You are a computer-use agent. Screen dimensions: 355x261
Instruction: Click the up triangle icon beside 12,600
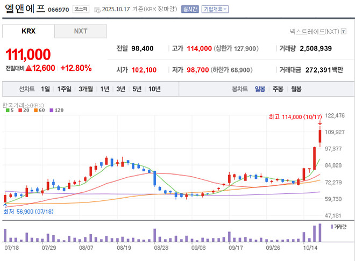coord(29,68)
